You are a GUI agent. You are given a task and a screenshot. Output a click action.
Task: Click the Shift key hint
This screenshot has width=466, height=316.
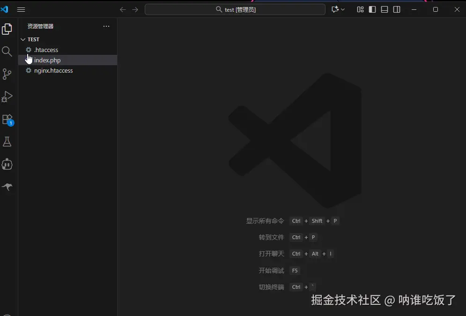point(317,221)
